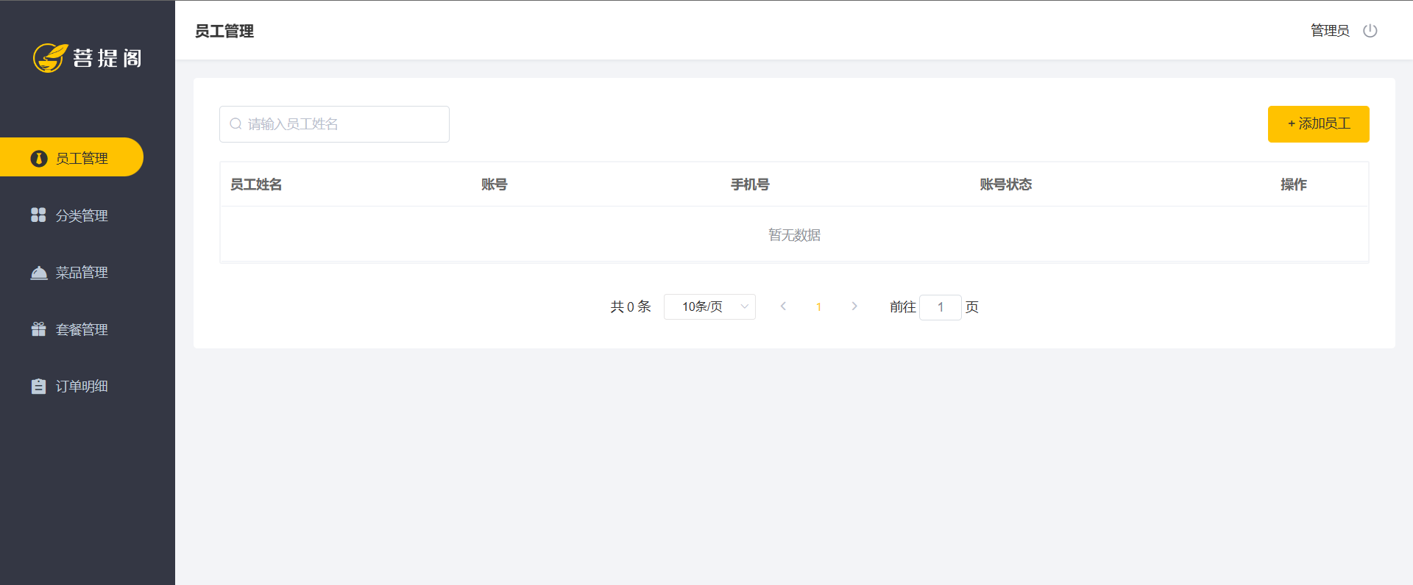Click the 分类管理 grid icon
This screenshot has height=585, width=1413.
(38, 215)
